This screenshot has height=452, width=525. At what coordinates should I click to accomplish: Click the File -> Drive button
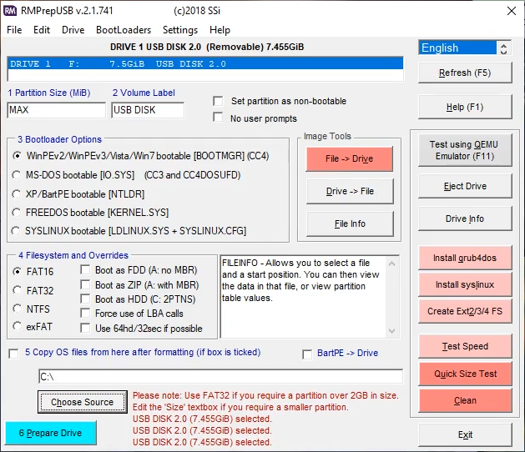pyautogui.click(x=349, y=158)
